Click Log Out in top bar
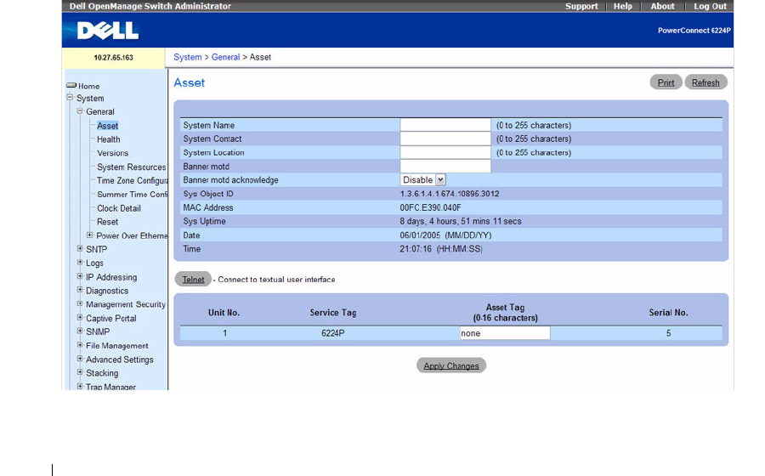The height and width of the screenshot is (476, 765). (x=711, y=6)
